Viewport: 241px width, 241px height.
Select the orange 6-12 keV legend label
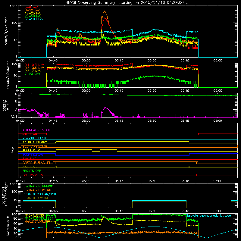(x=32, y=10)
